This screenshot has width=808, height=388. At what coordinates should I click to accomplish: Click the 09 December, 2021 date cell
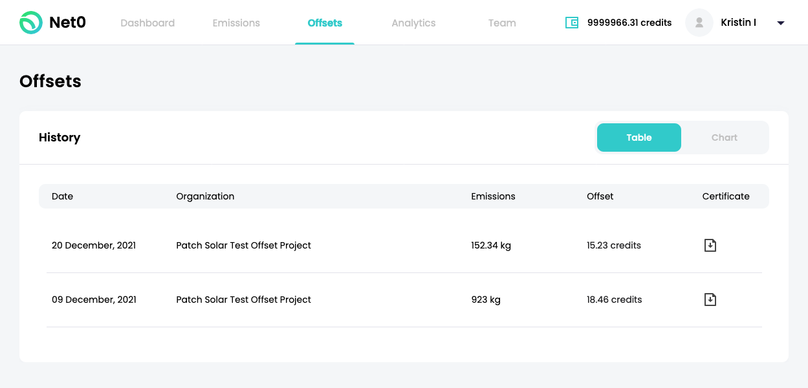tap(94, 300)
